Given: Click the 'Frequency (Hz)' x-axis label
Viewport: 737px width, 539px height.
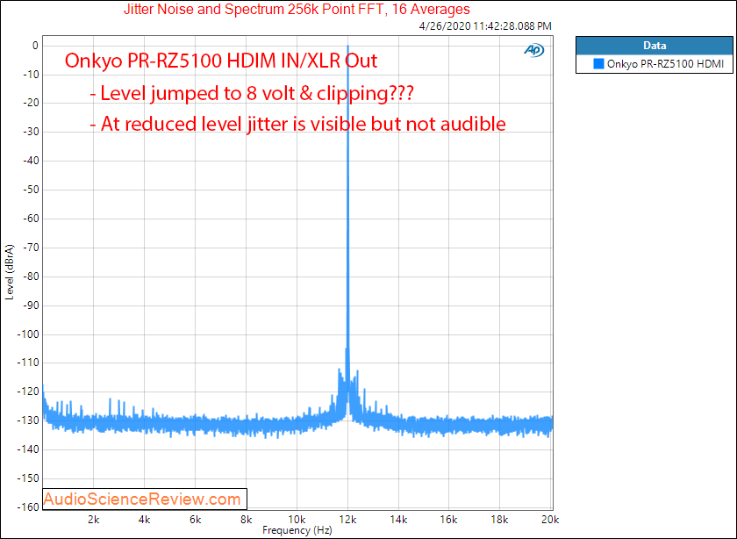Looking at the screenshot, I should [x=297, y=530].
